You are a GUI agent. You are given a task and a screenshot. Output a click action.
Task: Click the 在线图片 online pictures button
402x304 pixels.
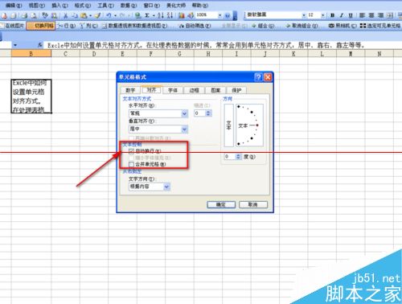(x=13, y=26)
